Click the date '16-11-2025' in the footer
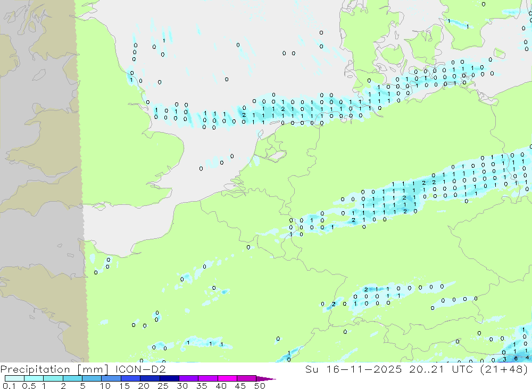The height and width of the screenshot is (389, 532). tap(364, 369)
